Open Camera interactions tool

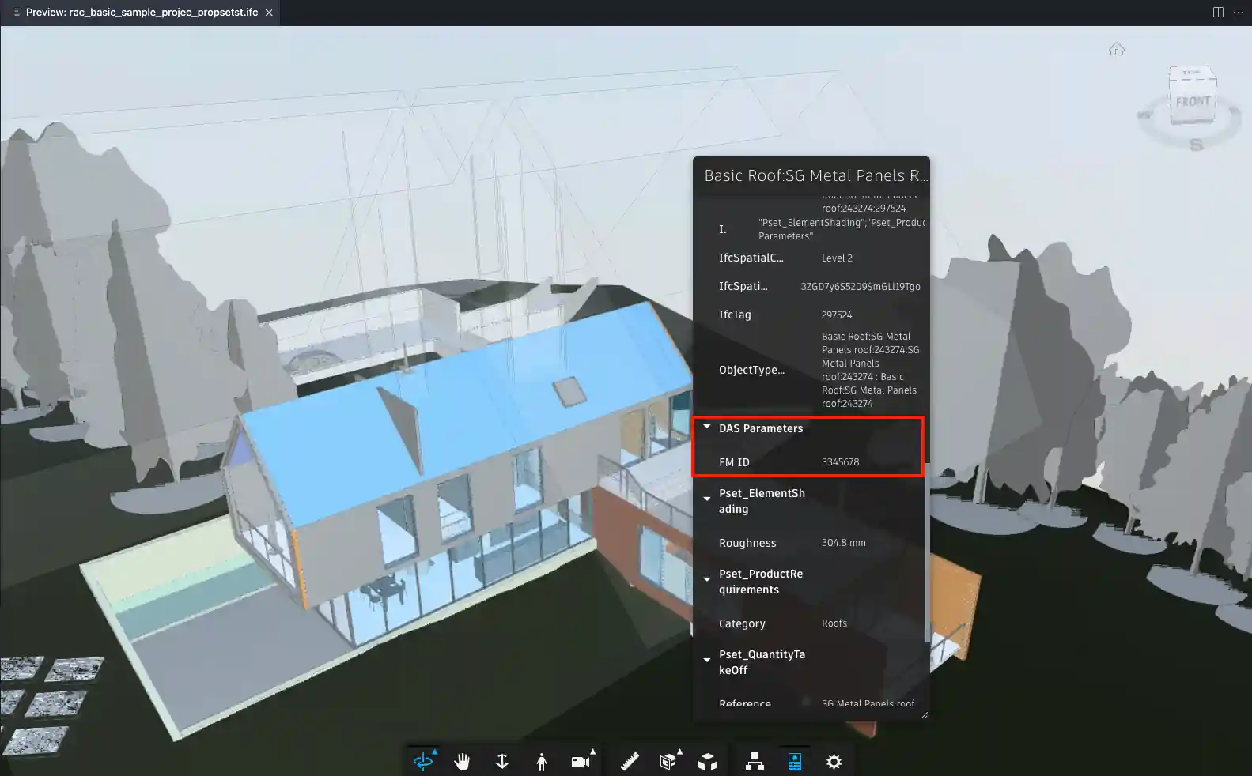pyautogui.click(x=581, y=761)
